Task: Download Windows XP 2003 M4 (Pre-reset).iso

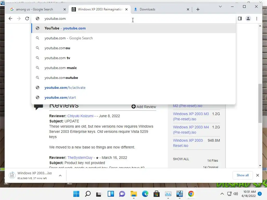Action: coord(191,130)
